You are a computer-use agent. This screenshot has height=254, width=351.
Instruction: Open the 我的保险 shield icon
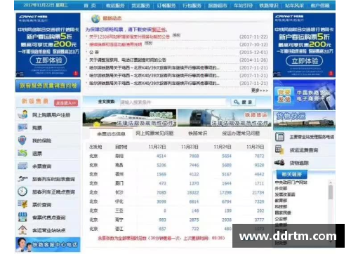22,140
